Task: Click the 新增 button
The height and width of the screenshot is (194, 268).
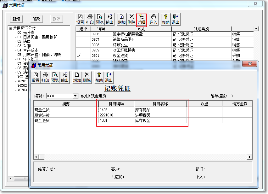Action: tap(16, 19)
